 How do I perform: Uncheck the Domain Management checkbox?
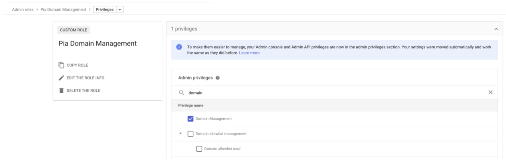(190, 119)
